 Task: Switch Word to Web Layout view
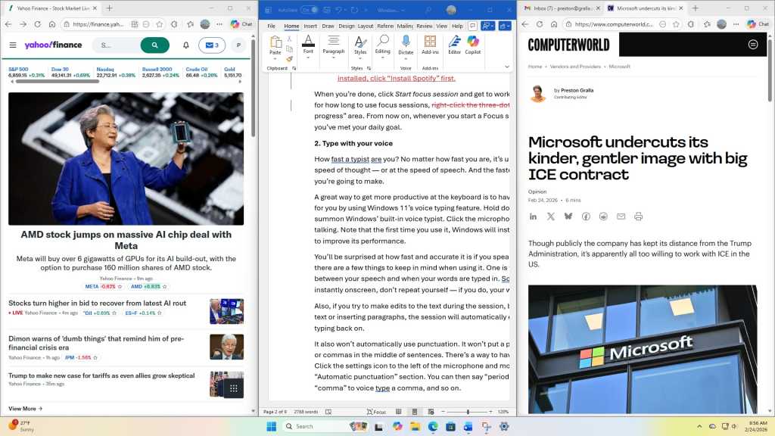pos(431,411)
